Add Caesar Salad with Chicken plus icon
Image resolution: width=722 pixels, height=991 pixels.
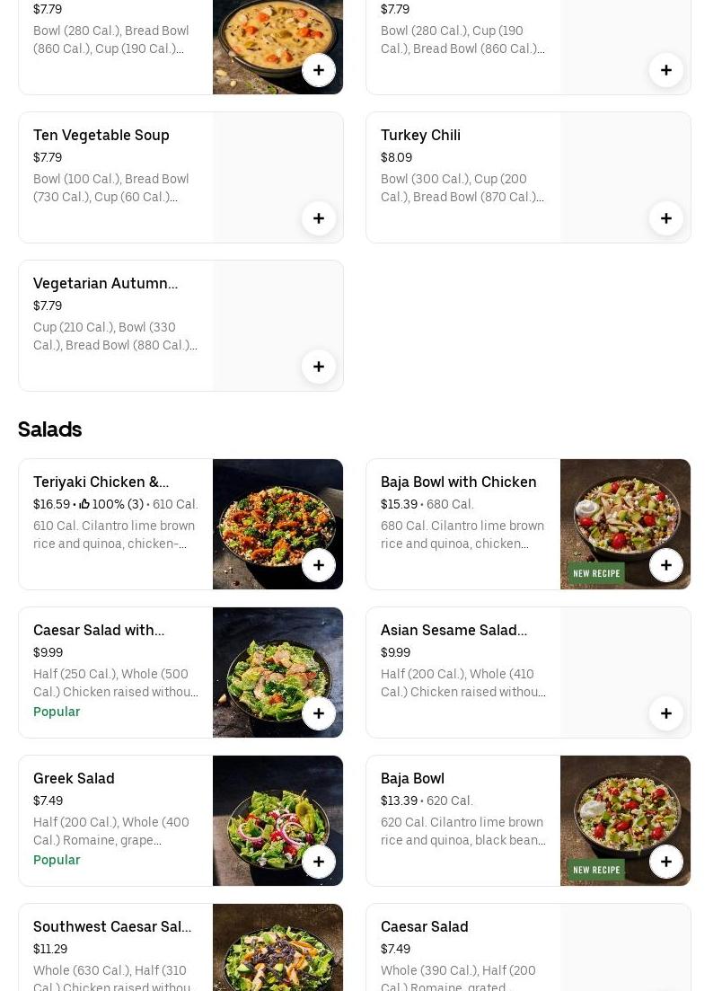(x=318, y=713)
